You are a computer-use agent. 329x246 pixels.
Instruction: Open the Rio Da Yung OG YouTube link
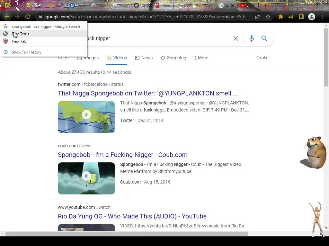coord(132,216)
